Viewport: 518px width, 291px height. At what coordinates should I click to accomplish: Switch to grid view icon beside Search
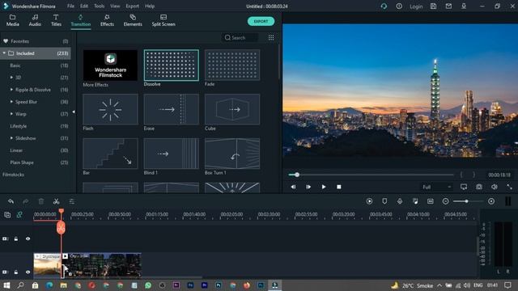pos(271,38)
